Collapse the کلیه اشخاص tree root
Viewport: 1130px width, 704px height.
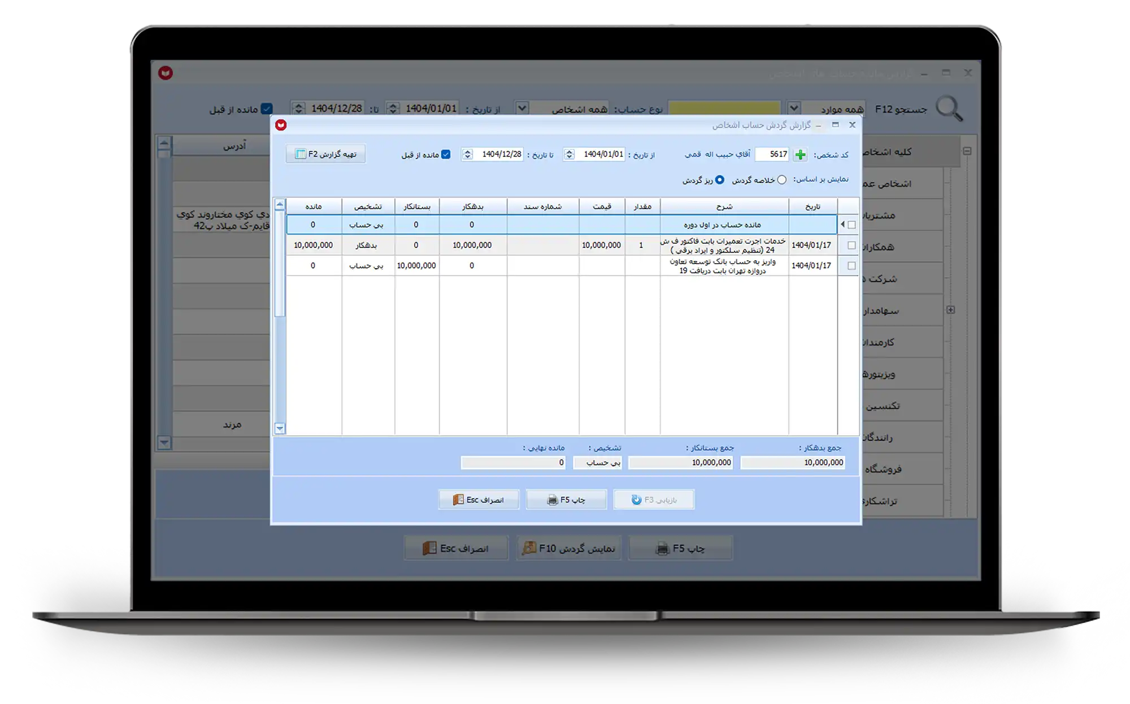pyautogui.click(x=967, y=151)
